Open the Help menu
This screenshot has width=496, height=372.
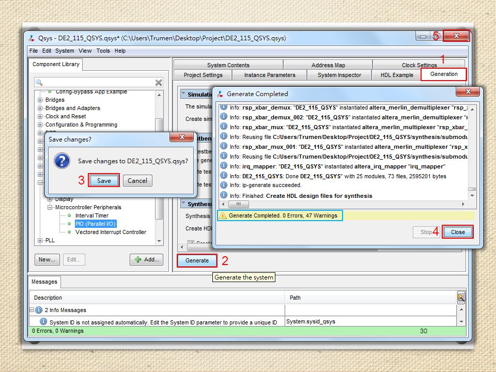point(120,51)
